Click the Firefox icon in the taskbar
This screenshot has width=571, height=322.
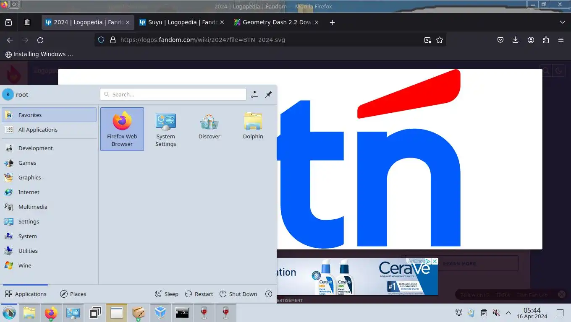click(51, 313)
